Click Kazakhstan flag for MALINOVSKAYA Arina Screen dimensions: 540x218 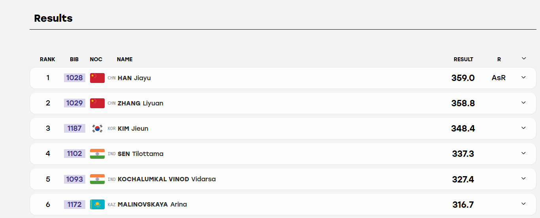point(97,204)
